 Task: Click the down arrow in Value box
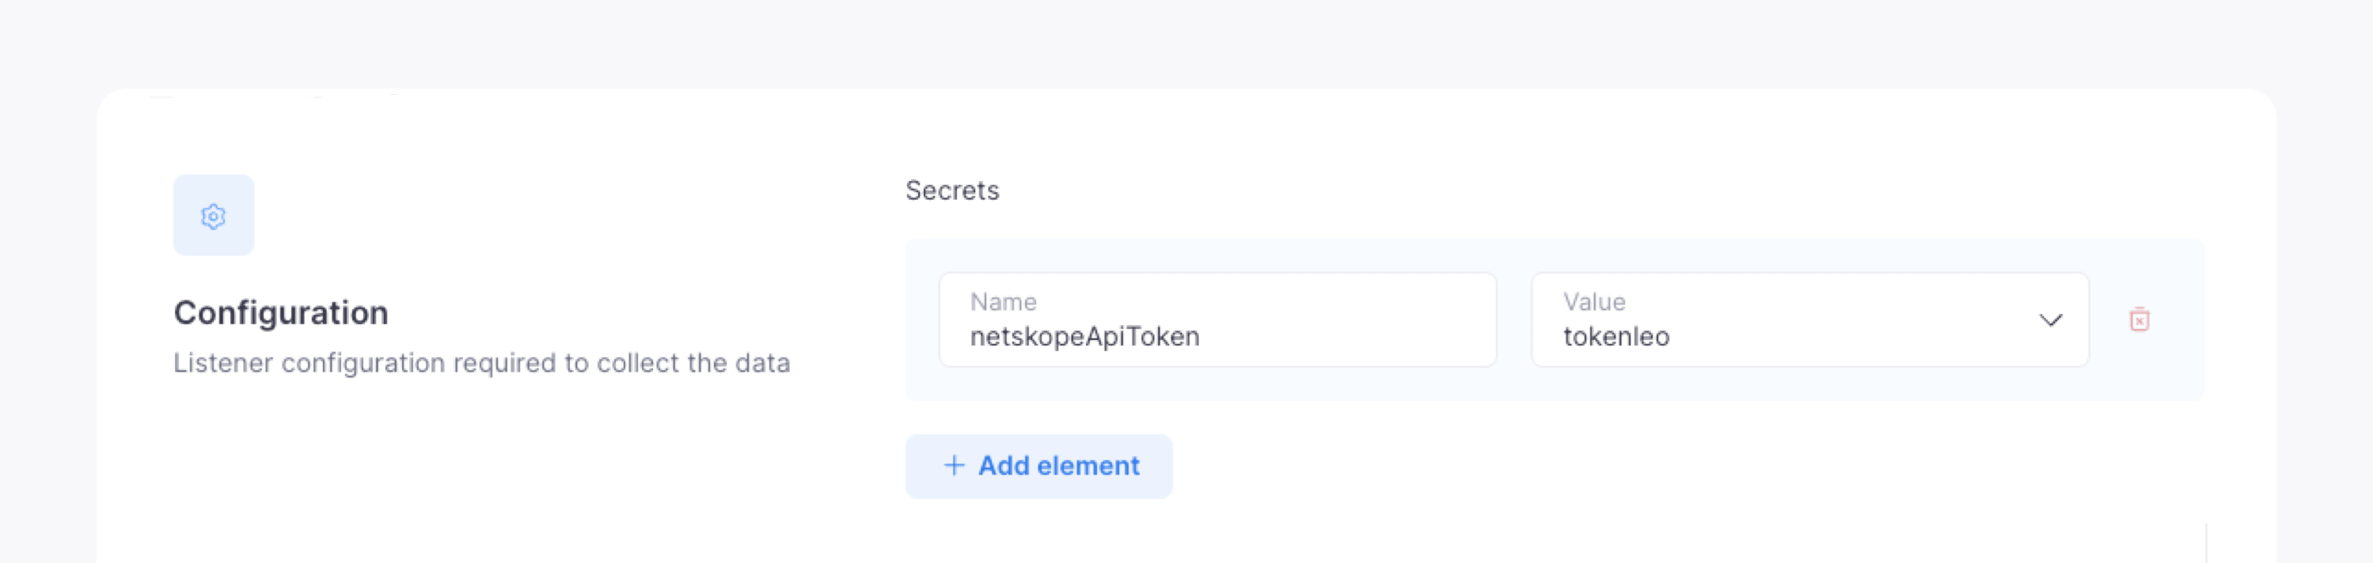coord(2049,320)
